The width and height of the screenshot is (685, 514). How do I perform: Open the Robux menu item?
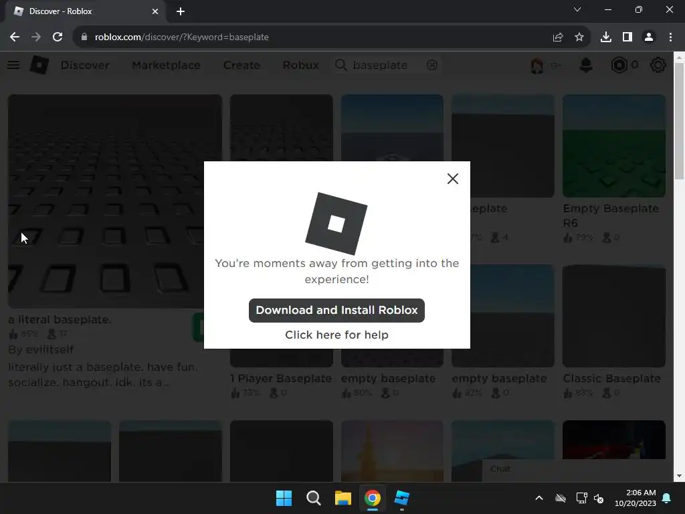click(300, 65)
